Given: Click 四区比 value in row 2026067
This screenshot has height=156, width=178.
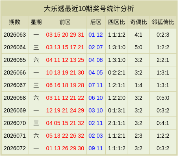Looking at the screenshot, I should [117, 85].
